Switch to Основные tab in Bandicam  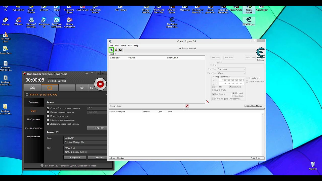coord(34,102)
